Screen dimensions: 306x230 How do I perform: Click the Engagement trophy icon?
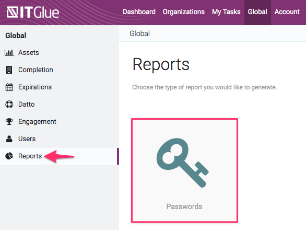(9, 122)
